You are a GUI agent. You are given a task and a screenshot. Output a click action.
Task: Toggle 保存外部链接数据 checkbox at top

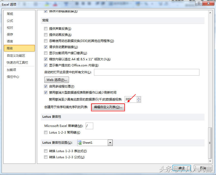coord(46,11)
